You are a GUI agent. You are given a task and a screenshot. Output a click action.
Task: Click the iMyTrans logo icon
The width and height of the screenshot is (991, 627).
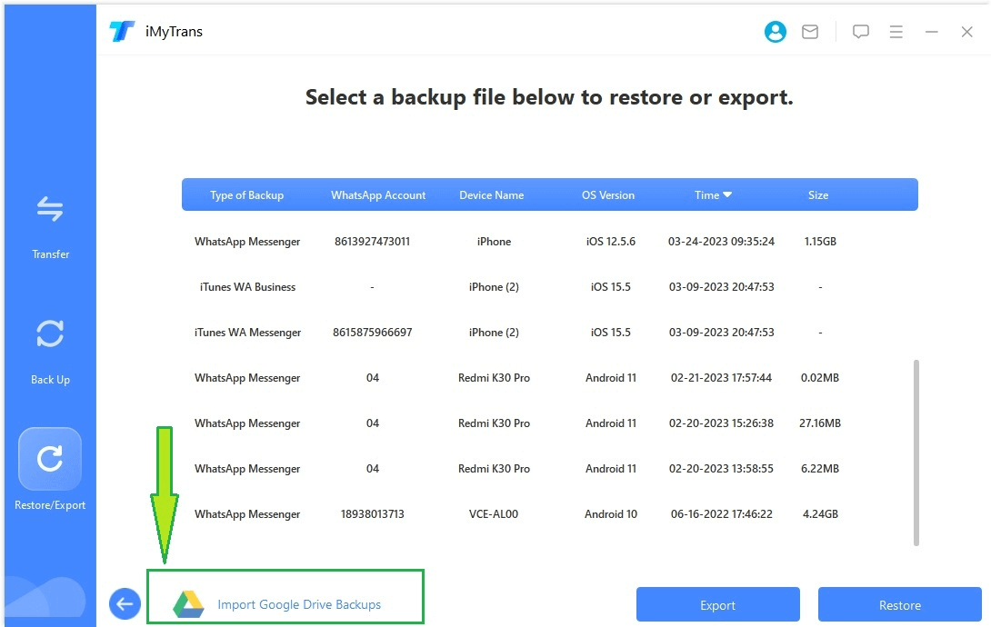(121, 31)
